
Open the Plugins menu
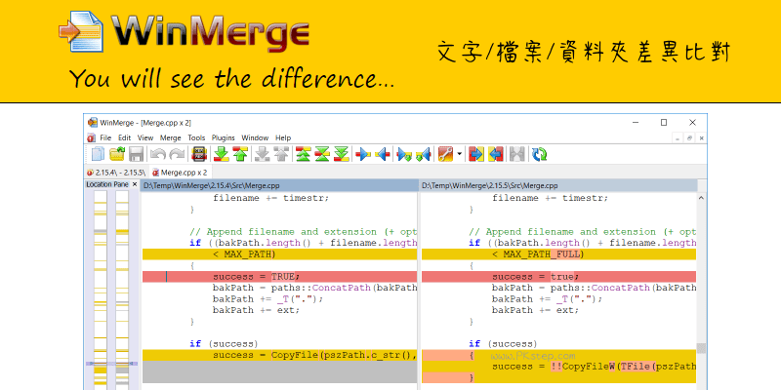pos(224,137)
